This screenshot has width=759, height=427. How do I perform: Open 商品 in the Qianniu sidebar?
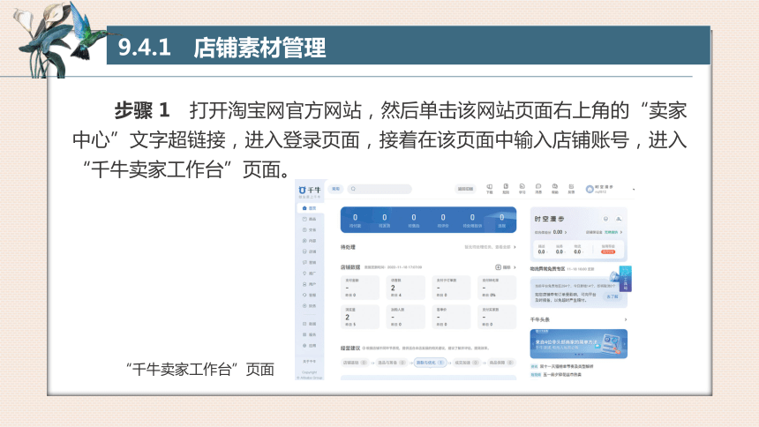(309, 220)
